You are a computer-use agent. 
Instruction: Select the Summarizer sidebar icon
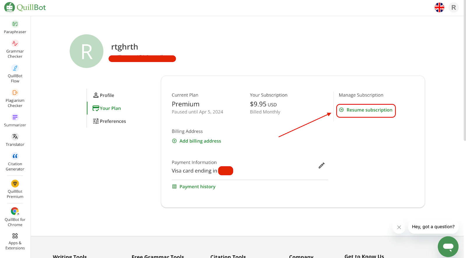click(x=15, y=117)
